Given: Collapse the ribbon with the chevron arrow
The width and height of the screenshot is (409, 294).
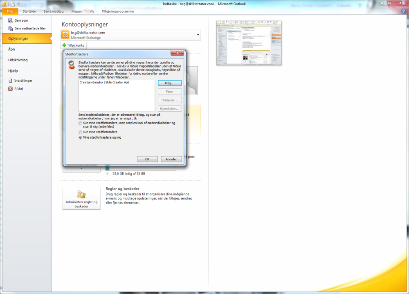Looking at the screenshot, I should pos(398,11).
